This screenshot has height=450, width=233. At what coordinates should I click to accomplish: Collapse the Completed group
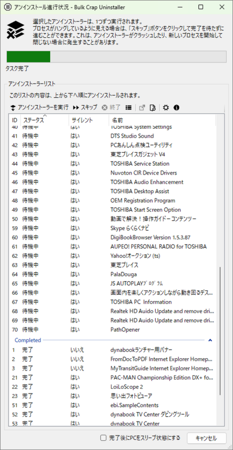pyautogui.click(x=210, y=341)
